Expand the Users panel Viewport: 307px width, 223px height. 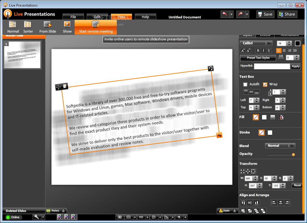coord(234,211)
